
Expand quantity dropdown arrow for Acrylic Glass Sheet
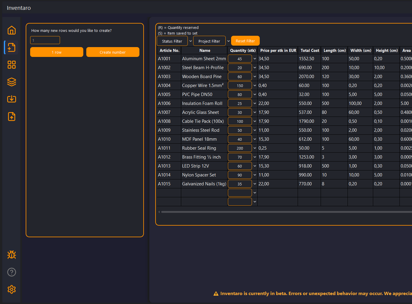pyautogui.click(x=255, y=112)
